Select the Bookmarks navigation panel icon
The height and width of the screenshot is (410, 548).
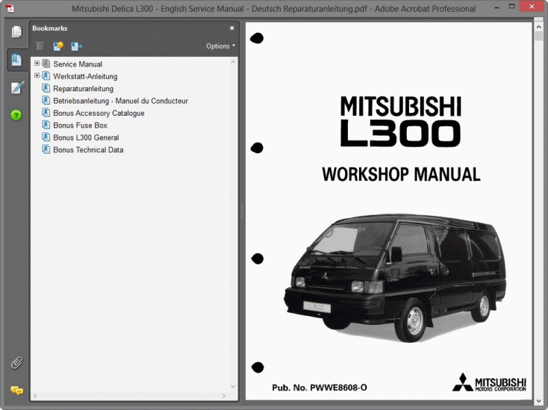click(16, 60)
